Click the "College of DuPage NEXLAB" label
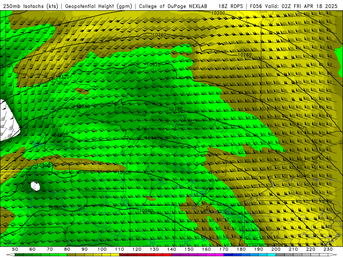Screen dimensions: 343x257 click(173, 6)
